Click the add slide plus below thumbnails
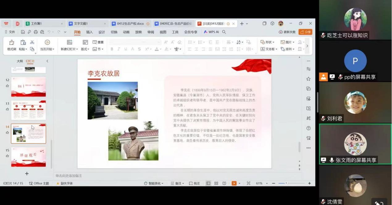The image size is (392, 205). [x=27, y=174]
